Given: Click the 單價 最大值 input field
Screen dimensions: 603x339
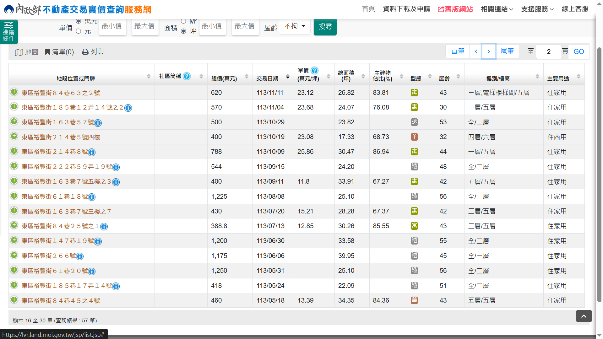Looking at the screenshot, I should tap(145, 26).
